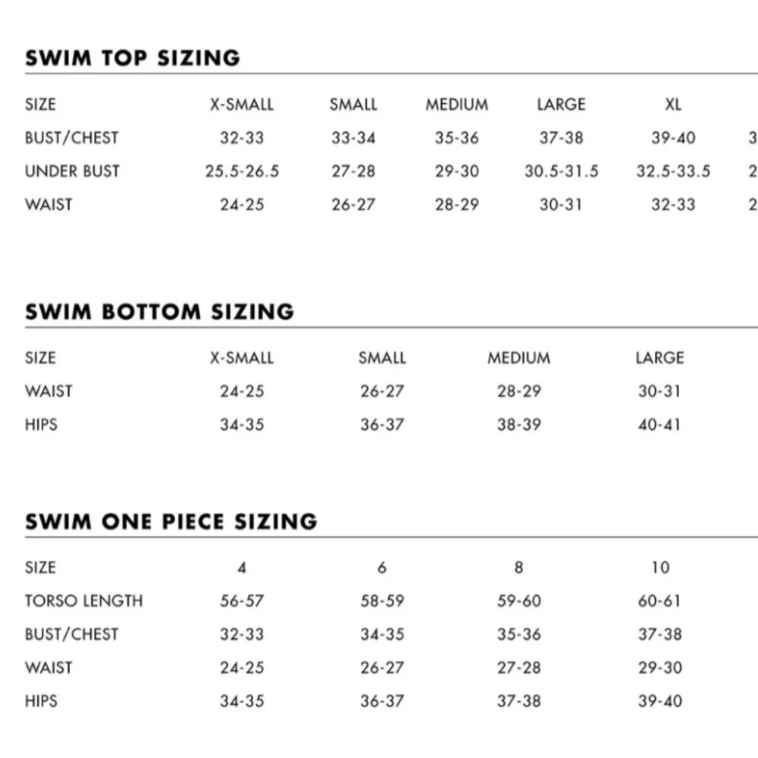This screenshot has height=758, width=758.
Task: Click the 32.5-33.5 under bust value
Action: point(673,171)
